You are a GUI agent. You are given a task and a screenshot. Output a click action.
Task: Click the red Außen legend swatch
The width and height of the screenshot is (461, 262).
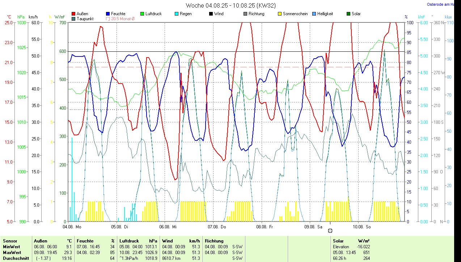coord(74,14)
